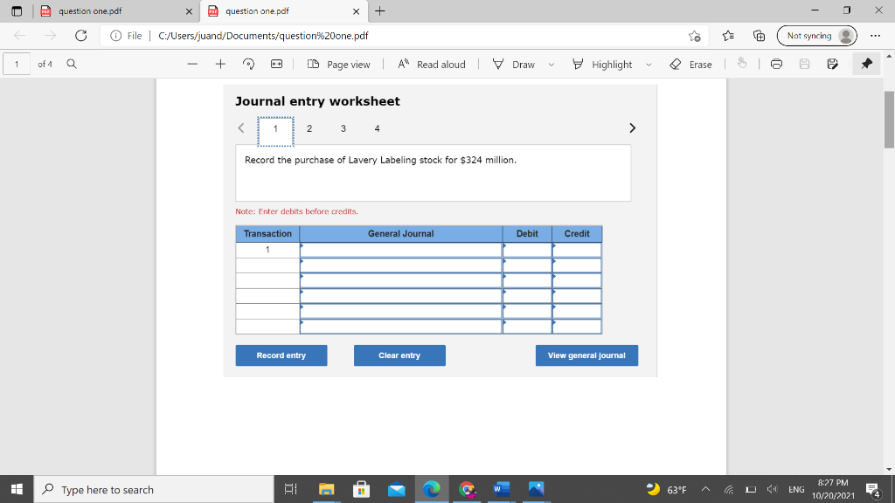
Task: Click the View general journal button
Action: pyautogui.click(x=586, y=355)
